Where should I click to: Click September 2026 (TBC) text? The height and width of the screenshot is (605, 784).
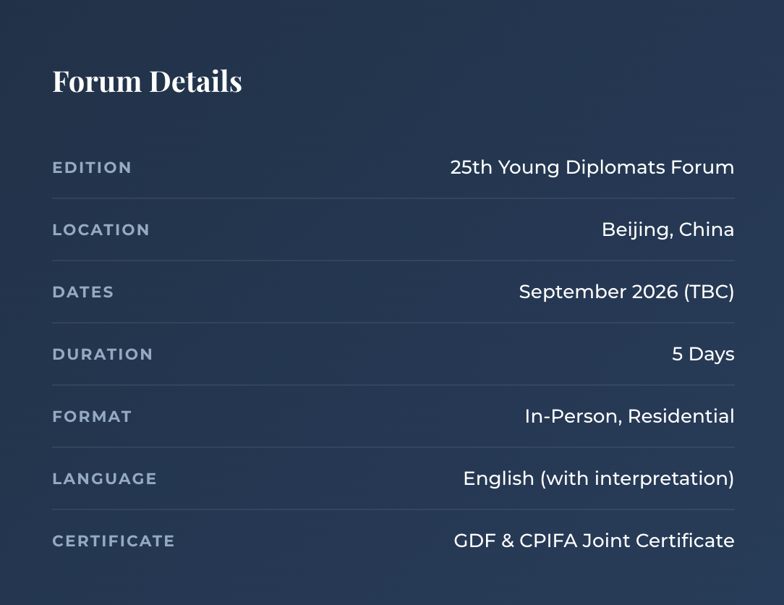[626, 292]
